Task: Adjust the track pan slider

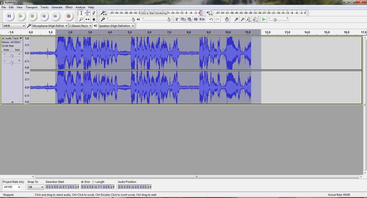Action: [12, 63]
